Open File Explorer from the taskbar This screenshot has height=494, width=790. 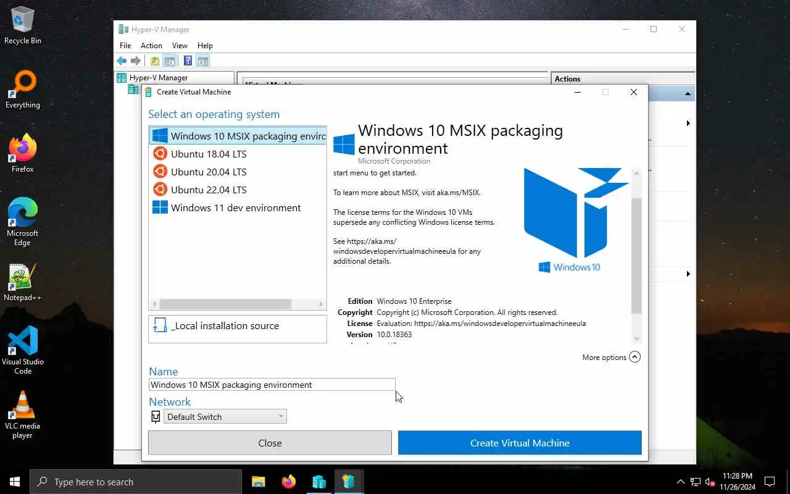coord(259,482)
